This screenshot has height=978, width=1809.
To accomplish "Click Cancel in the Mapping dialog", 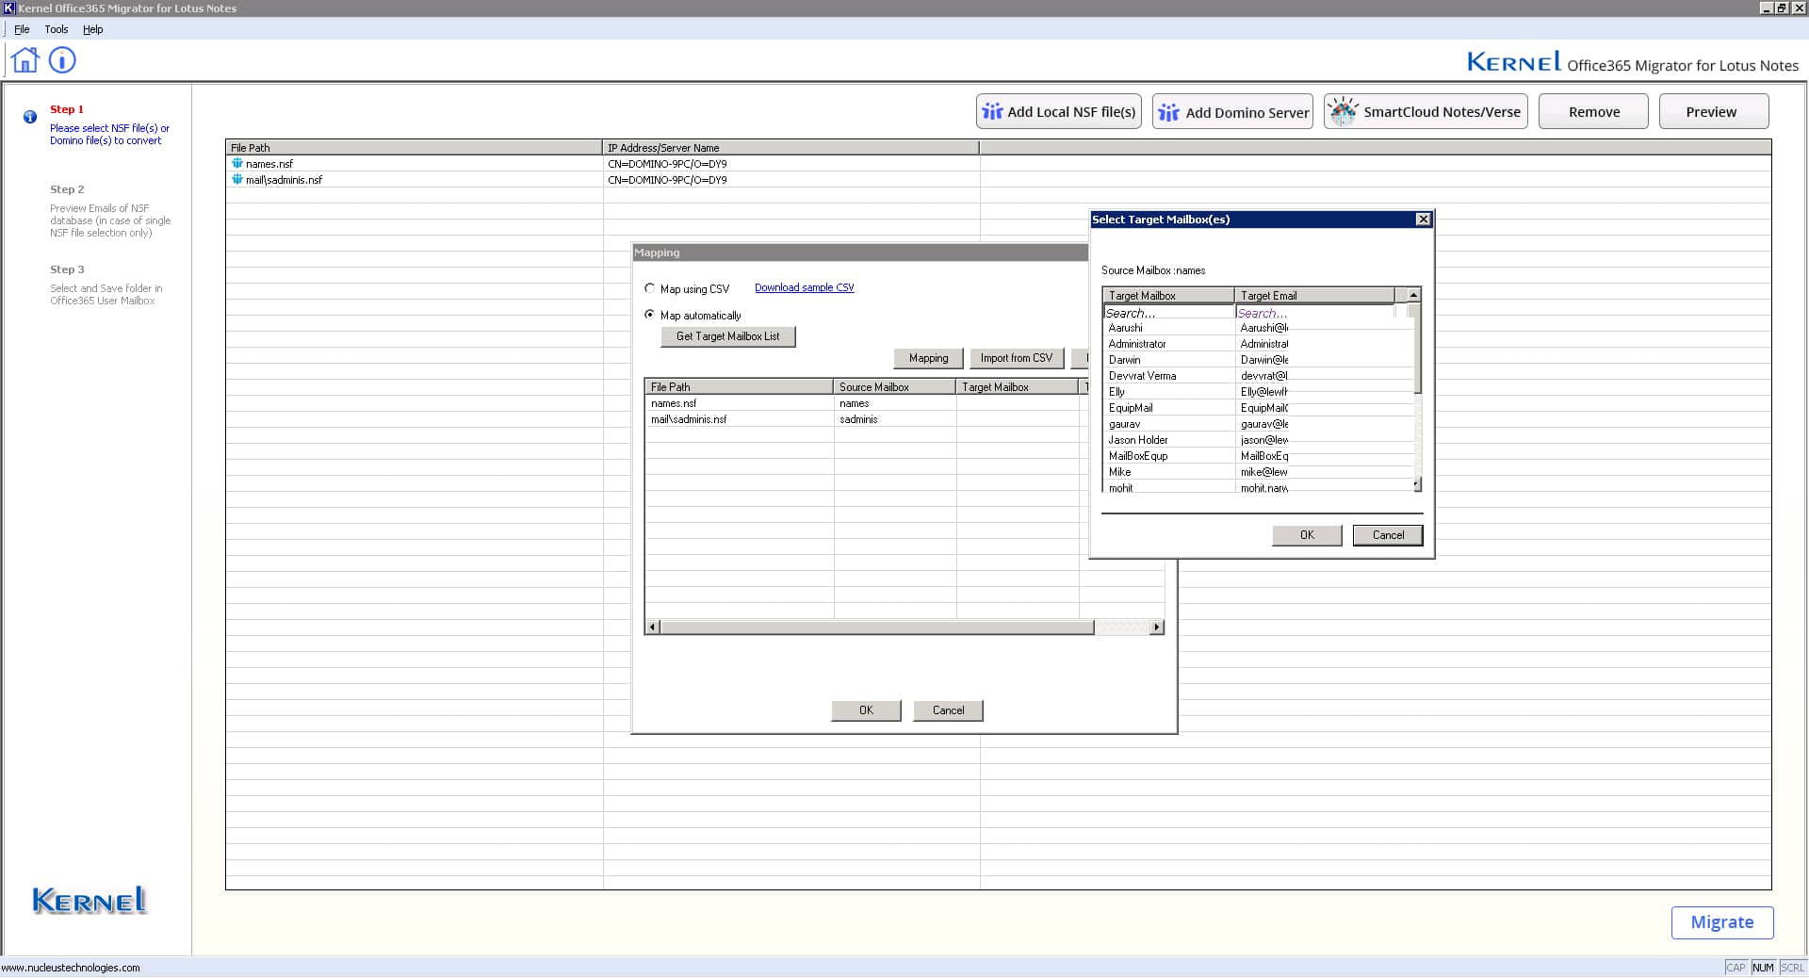I will [x=948, y=710].
